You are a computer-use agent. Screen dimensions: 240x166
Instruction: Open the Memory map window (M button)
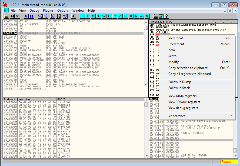point(93,16)
